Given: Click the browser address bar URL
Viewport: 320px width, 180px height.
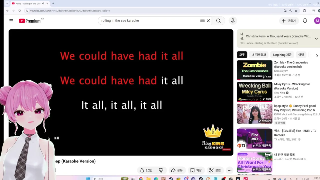Looking at the screenshot, I should pos(70,11).
